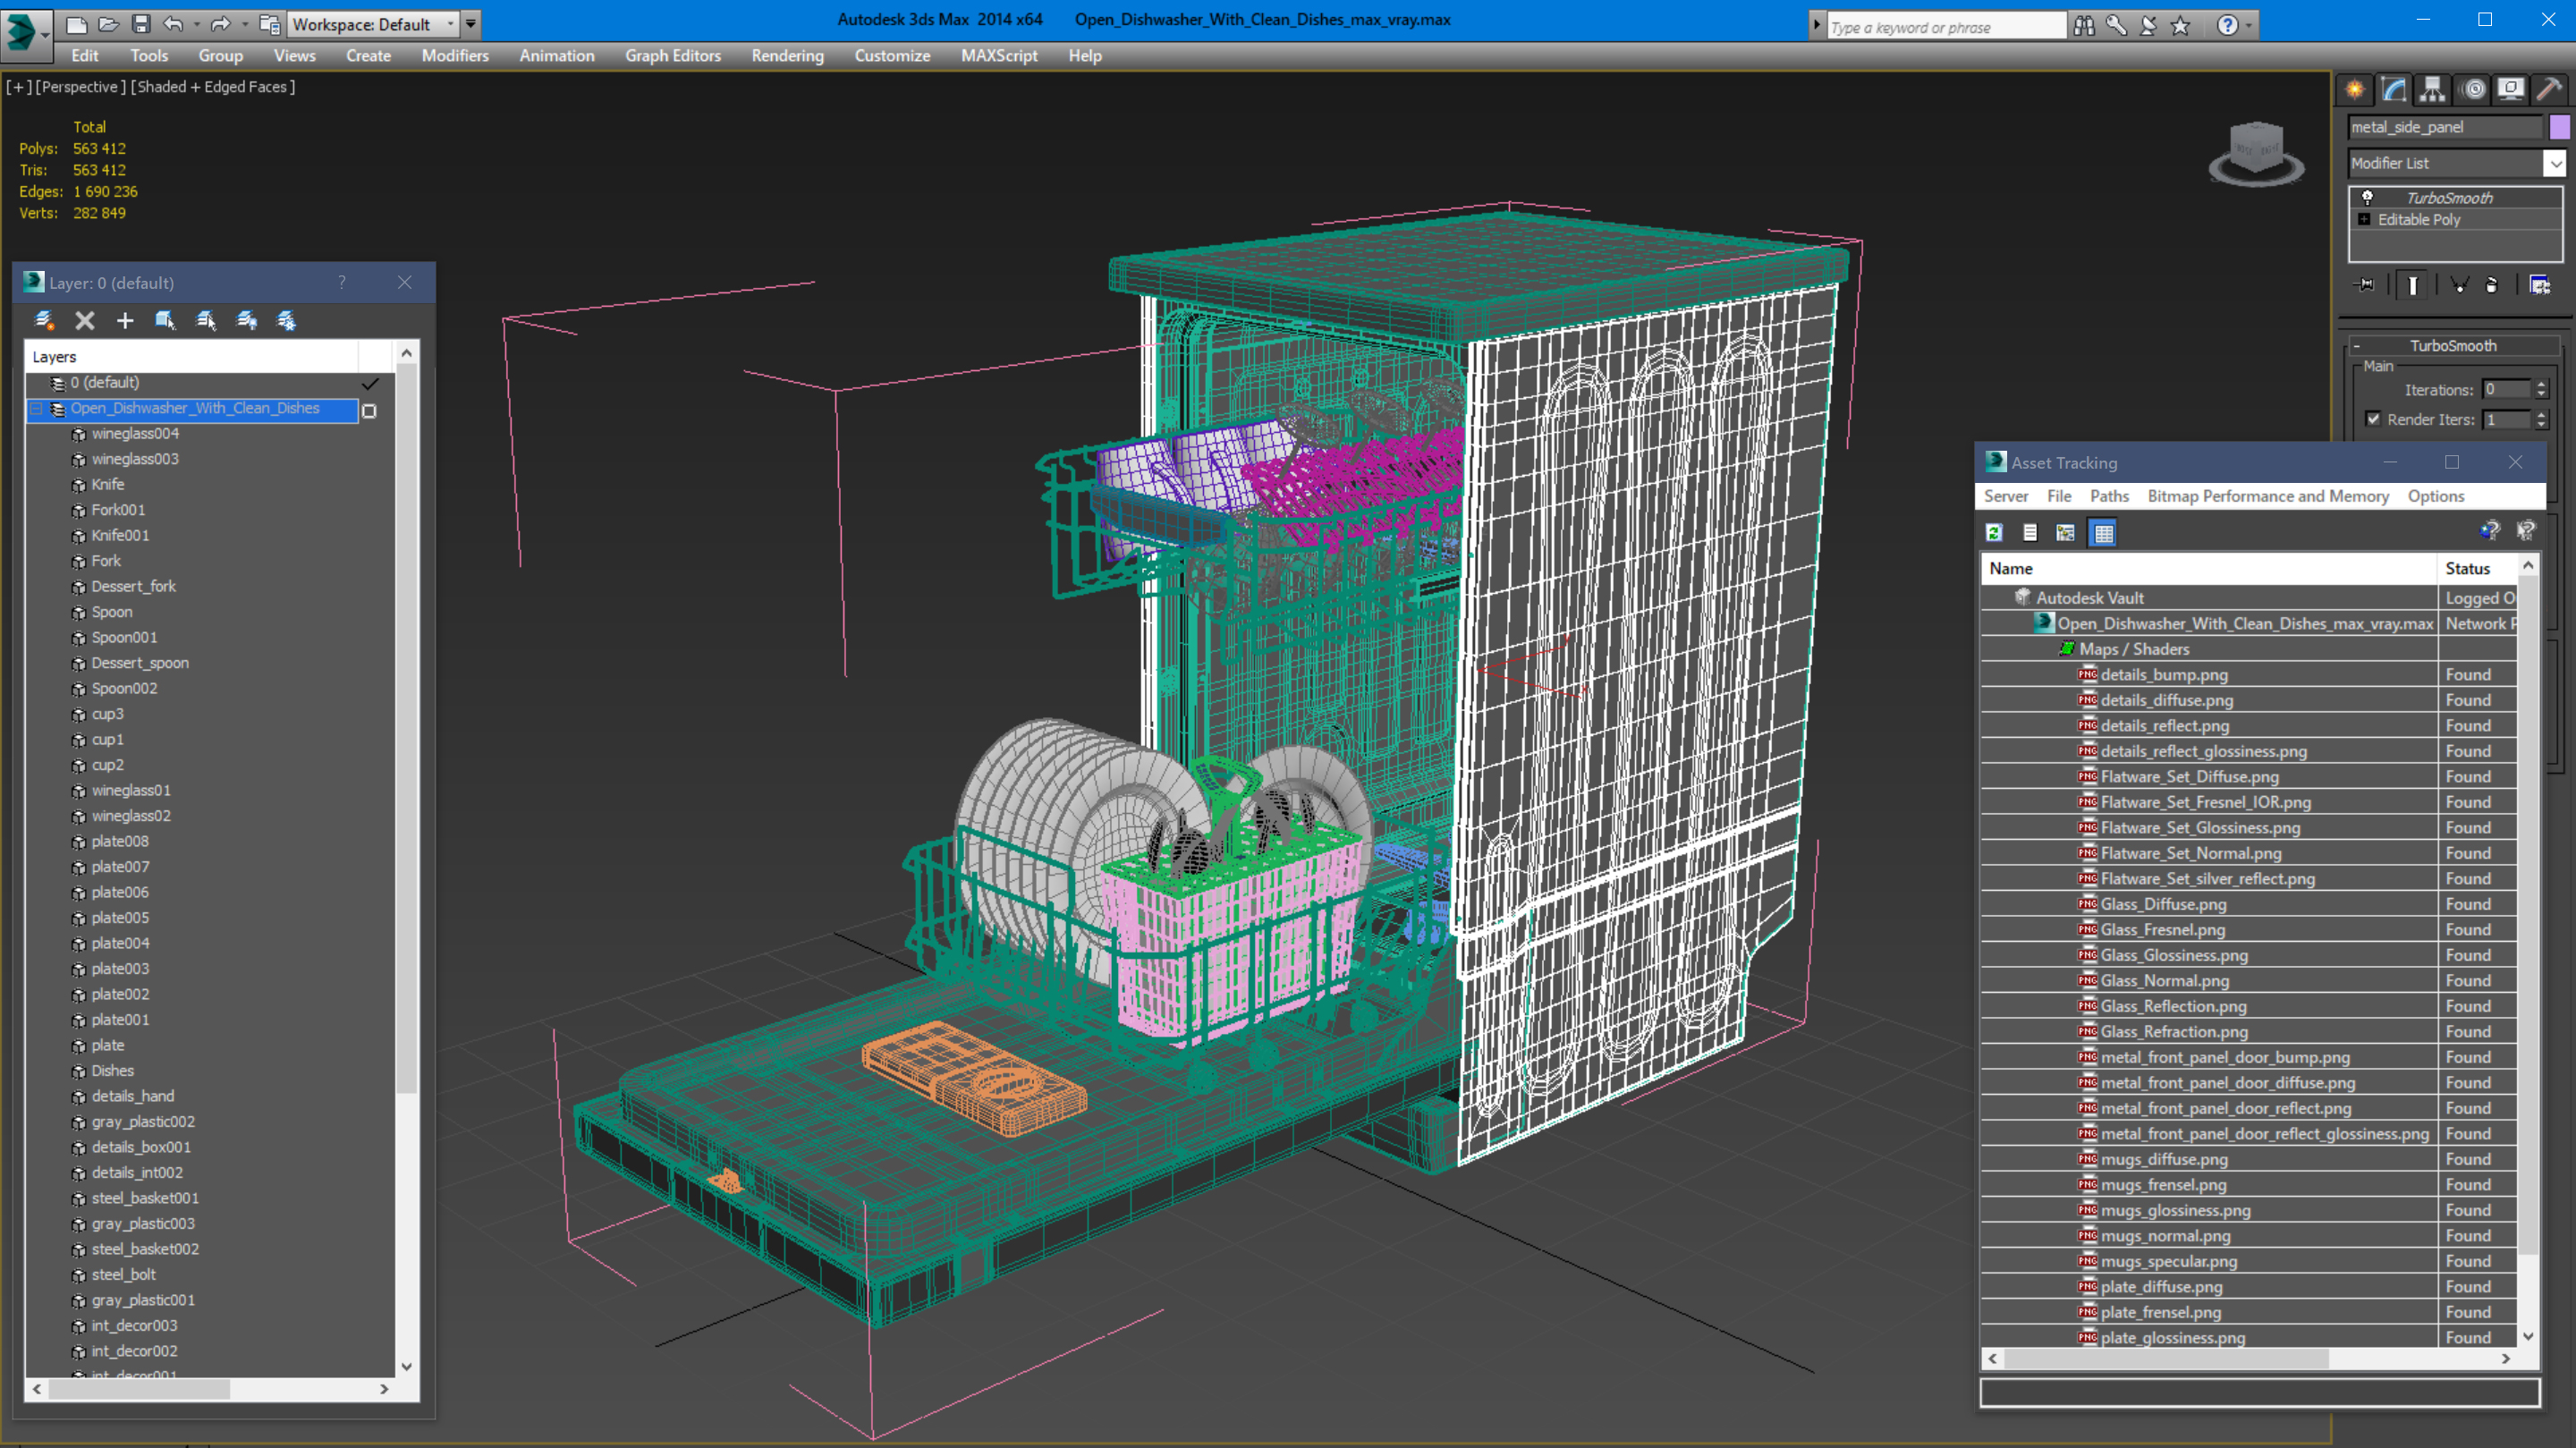2576x1448 pixels.
Task: Click the [Perspective] viewport label
Action: 81,87
